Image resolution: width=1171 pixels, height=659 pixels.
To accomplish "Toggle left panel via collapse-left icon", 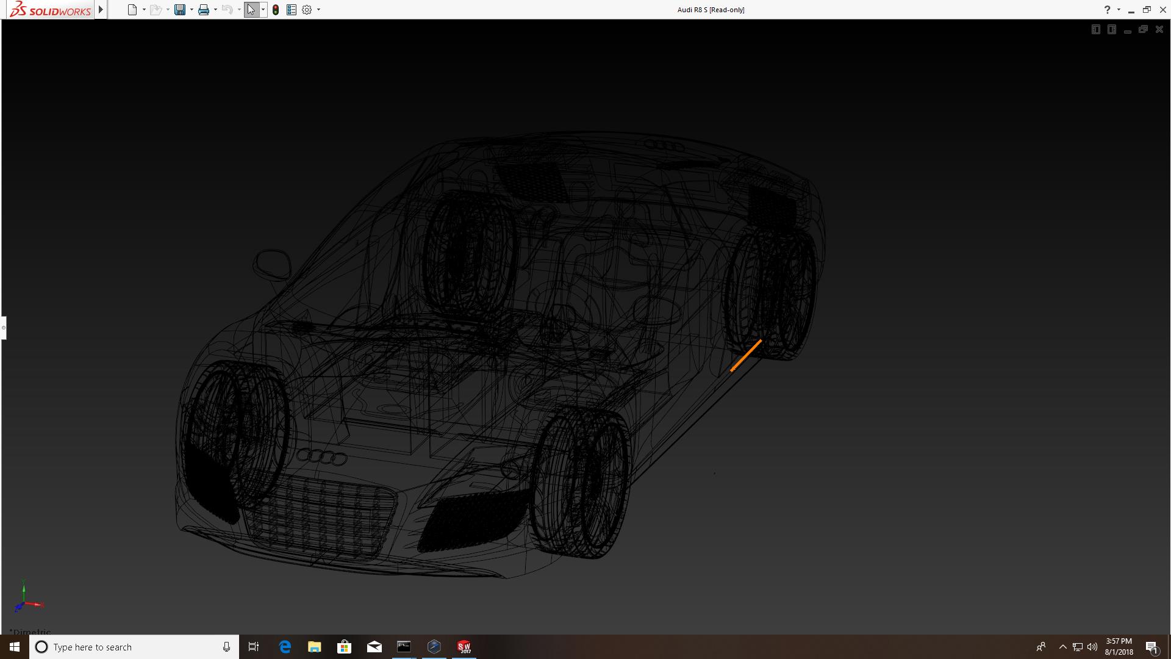I will (x=1095, y=29).
